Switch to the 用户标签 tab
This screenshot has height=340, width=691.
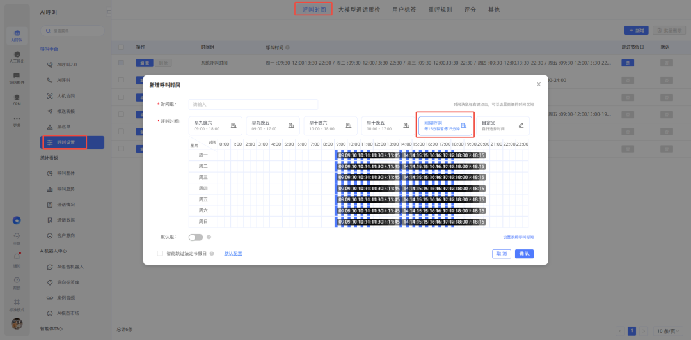404,9
